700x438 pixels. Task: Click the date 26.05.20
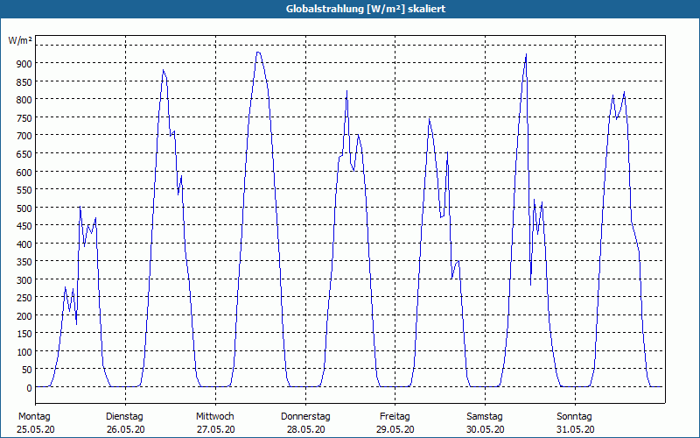[125, 429]
